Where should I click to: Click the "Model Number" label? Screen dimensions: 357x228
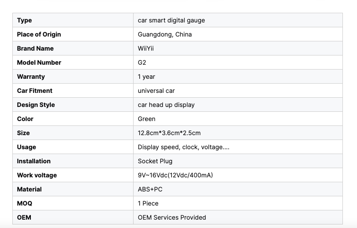(39, 63)
